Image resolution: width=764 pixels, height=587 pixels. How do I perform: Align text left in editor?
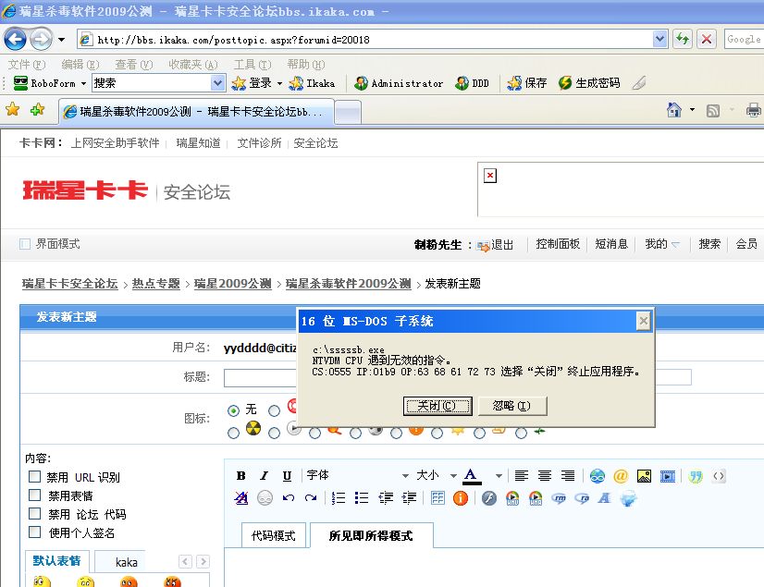[522, 475]
